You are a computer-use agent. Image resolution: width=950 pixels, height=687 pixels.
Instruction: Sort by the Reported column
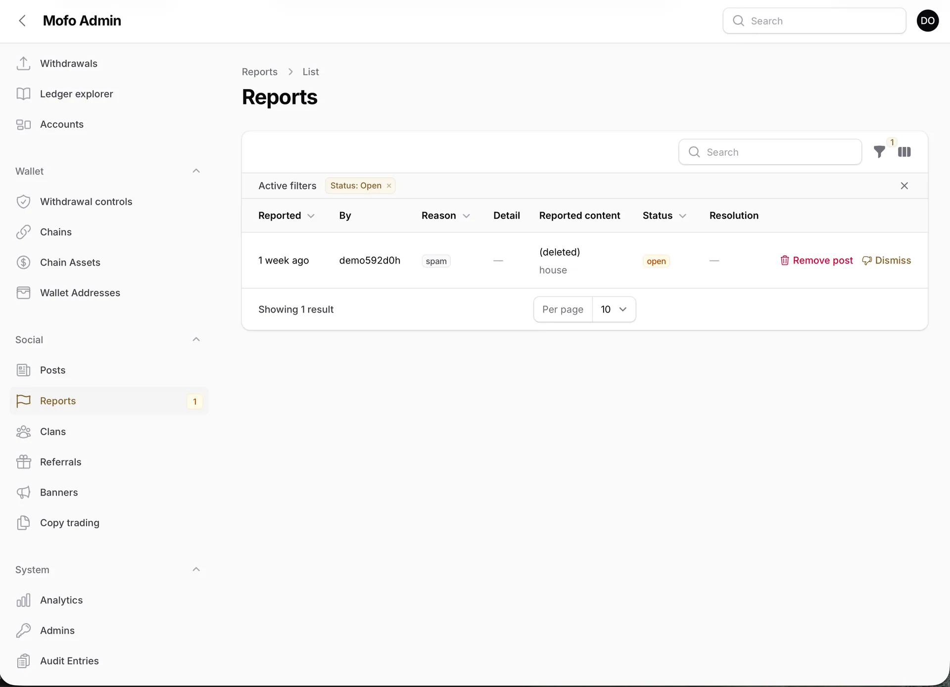(286, 216)
